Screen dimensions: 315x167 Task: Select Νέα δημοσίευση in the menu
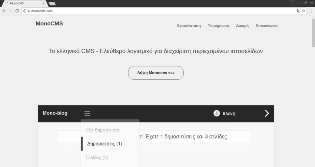coord(102,130)
